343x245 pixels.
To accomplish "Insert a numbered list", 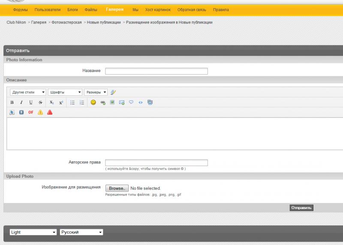I will pos(82,102).
